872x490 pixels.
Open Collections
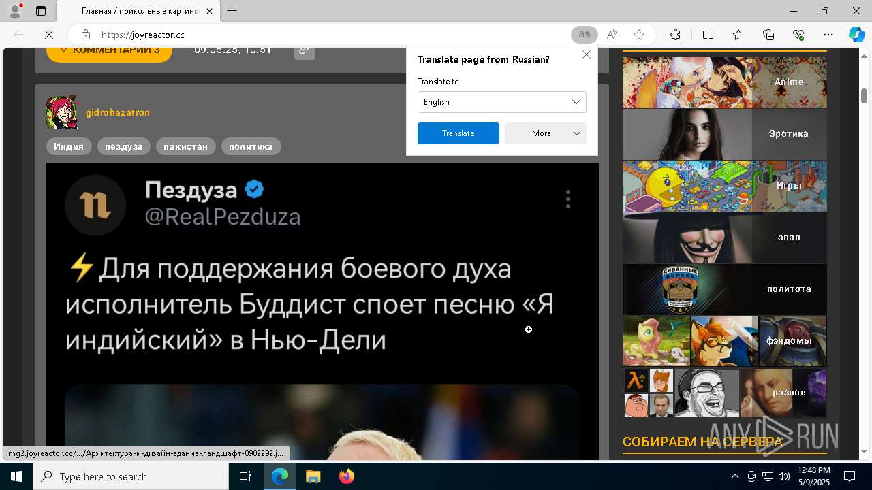(x=768, y=35)
